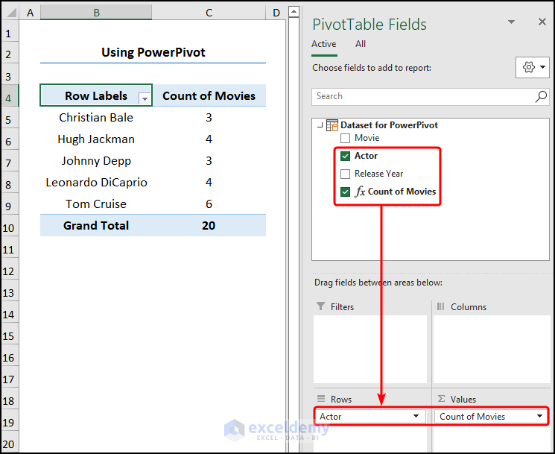Viewport: 555px width, 454px height.
Task: Click the empty Filters drop area
Action: click(x=370, y=349)
